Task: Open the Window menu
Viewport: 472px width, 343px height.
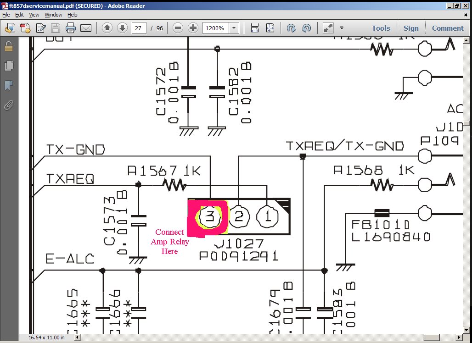Action: [x=53, y=15]
